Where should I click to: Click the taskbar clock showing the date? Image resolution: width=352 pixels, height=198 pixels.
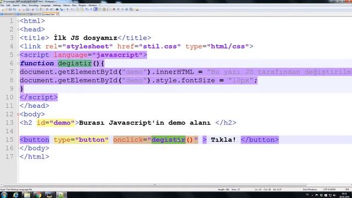click(x=344, y=195)
